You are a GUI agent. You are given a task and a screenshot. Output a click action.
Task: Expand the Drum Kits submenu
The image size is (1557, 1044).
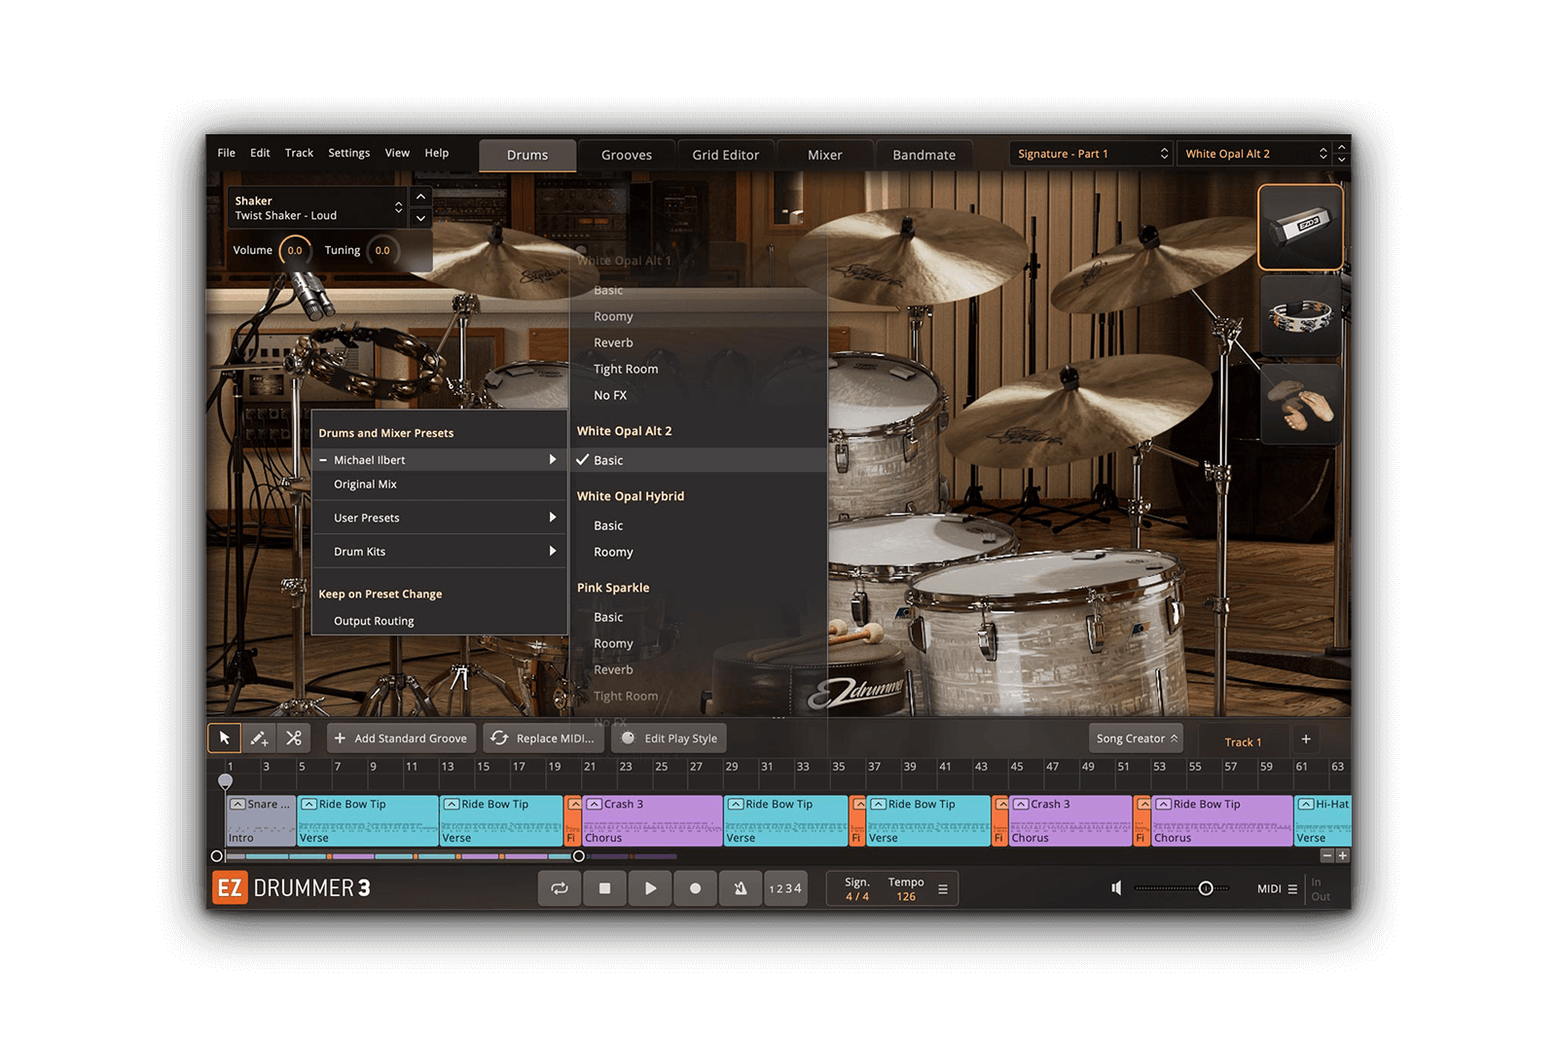(439, 552)
